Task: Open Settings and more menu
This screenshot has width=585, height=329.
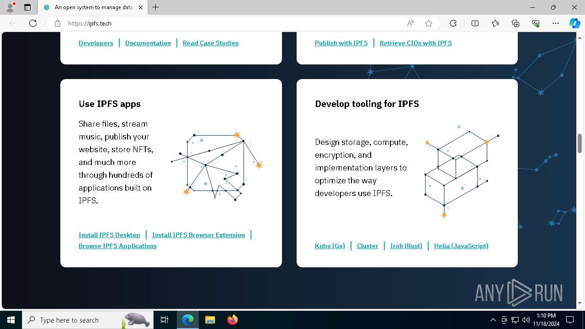Action: pyautogui.click(x=556, y=23)
